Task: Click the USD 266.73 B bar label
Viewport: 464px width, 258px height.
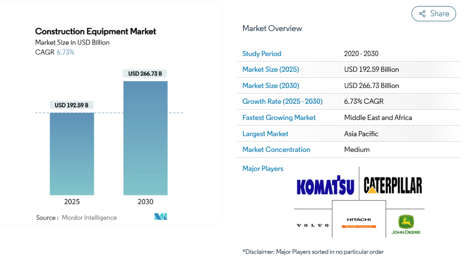Action: coord(145,74)
